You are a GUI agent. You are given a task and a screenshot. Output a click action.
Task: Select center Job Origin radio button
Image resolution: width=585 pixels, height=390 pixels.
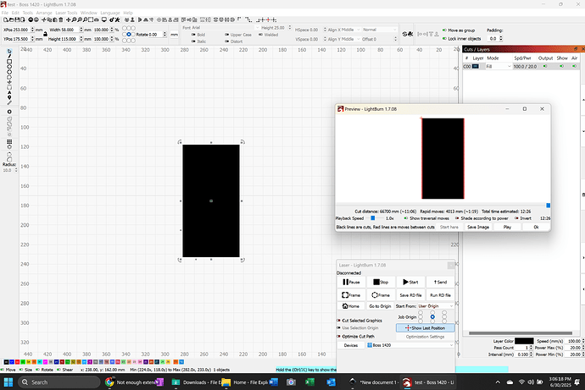pos(432,317)
